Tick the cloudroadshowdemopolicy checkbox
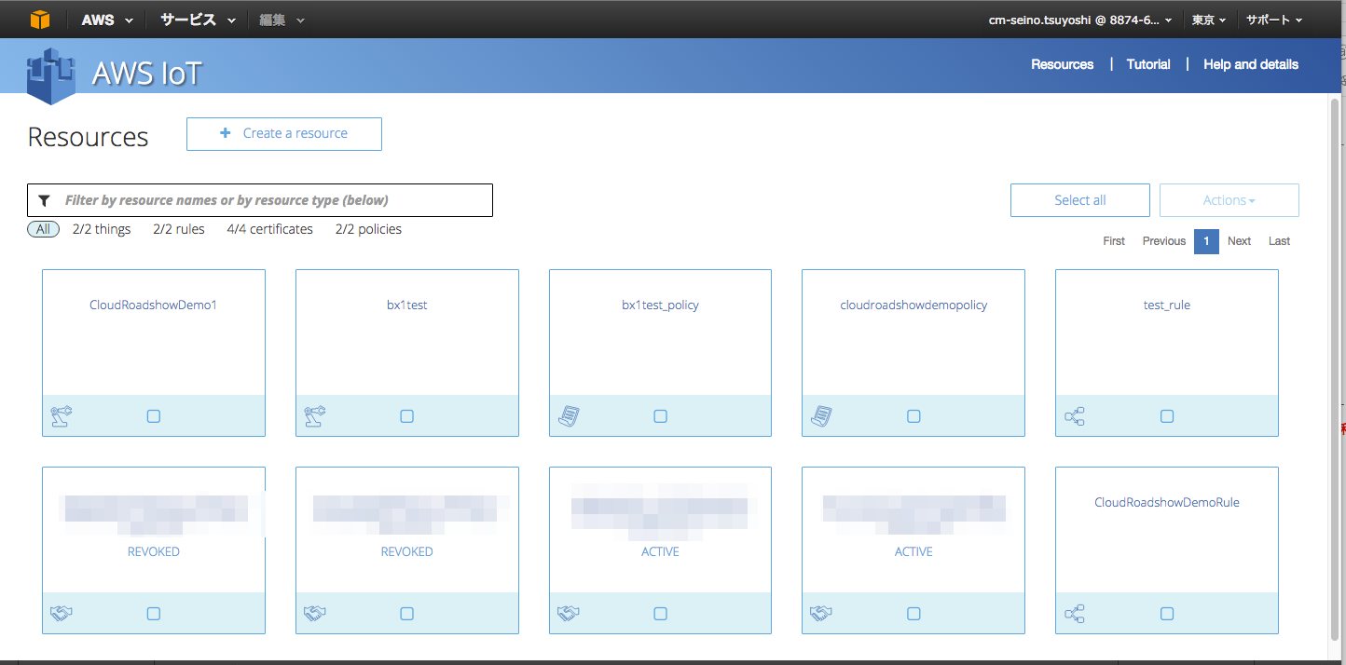 913,416
